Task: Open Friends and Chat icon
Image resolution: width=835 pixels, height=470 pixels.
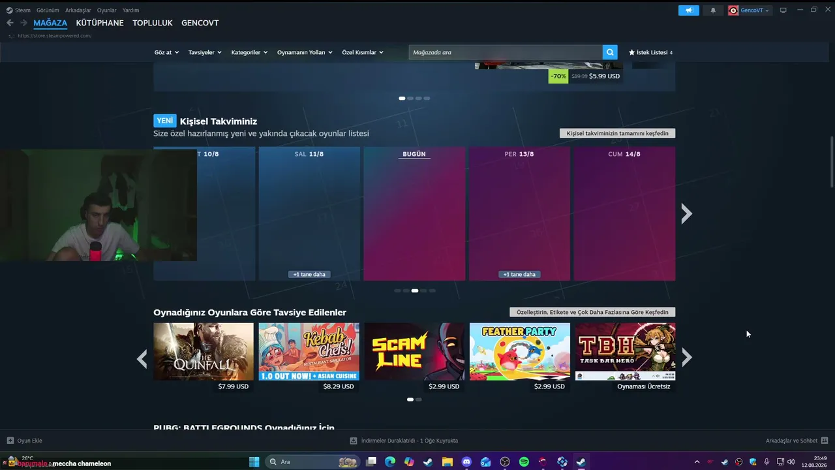Action: click(825, 441)
